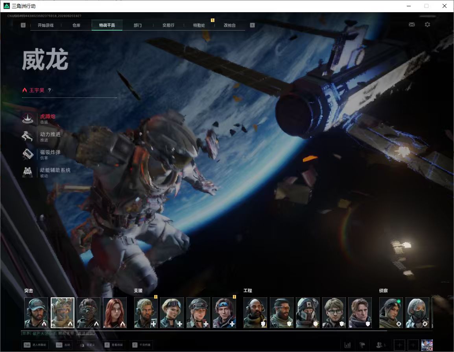The height and width of the screenshot is (352, 454).
Task: Click the 威龙 operator title
Action: [x=45, y=60]
